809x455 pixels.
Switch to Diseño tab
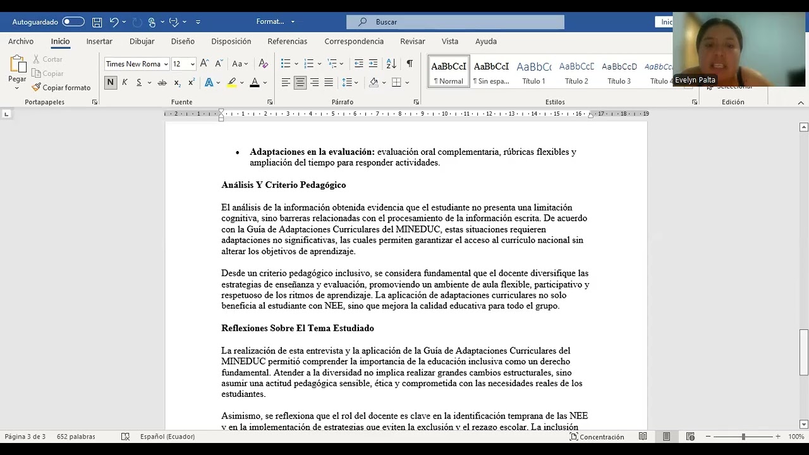(183, 41)
